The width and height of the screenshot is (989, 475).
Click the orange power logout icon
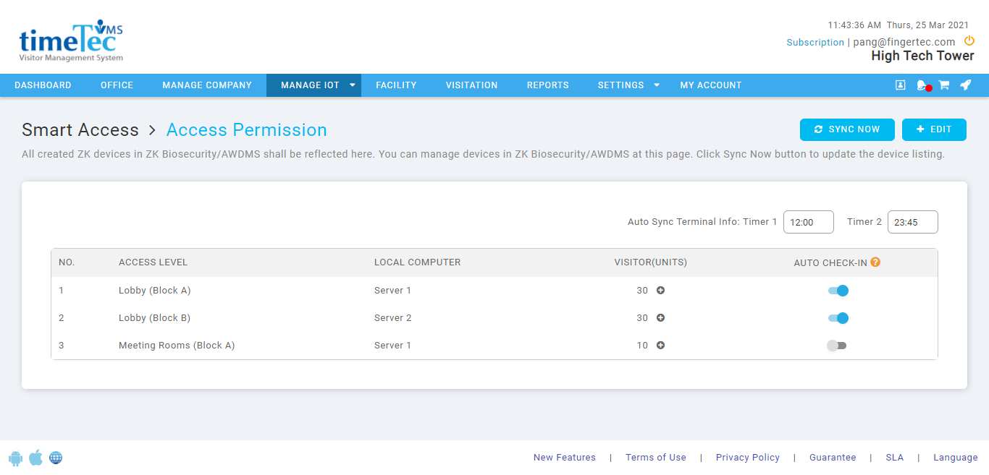(x=969, y=41)
